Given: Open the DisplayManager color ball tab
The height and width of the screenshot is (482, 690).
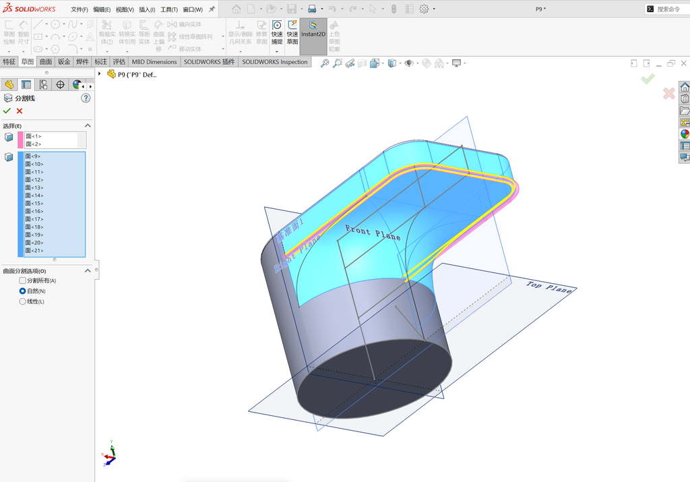Looking at the screenshot, I should point(77,84).
